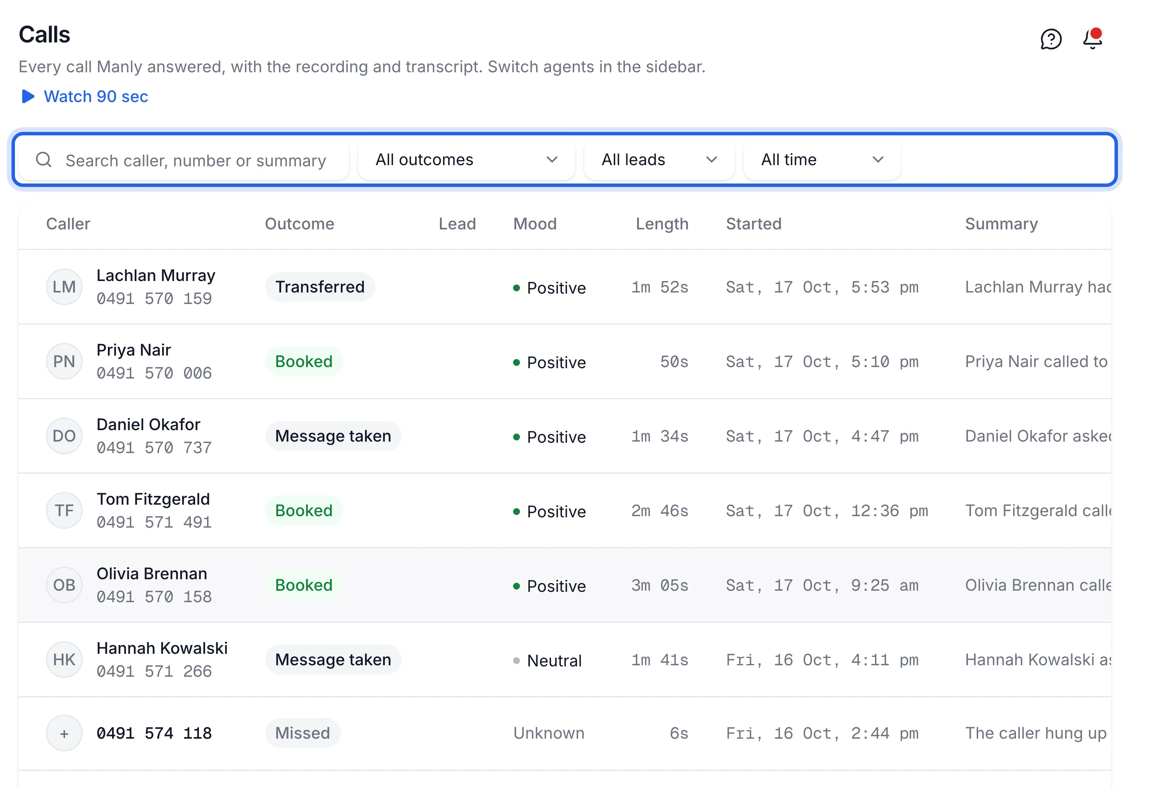Expand the All leads filter

[659, 160]
